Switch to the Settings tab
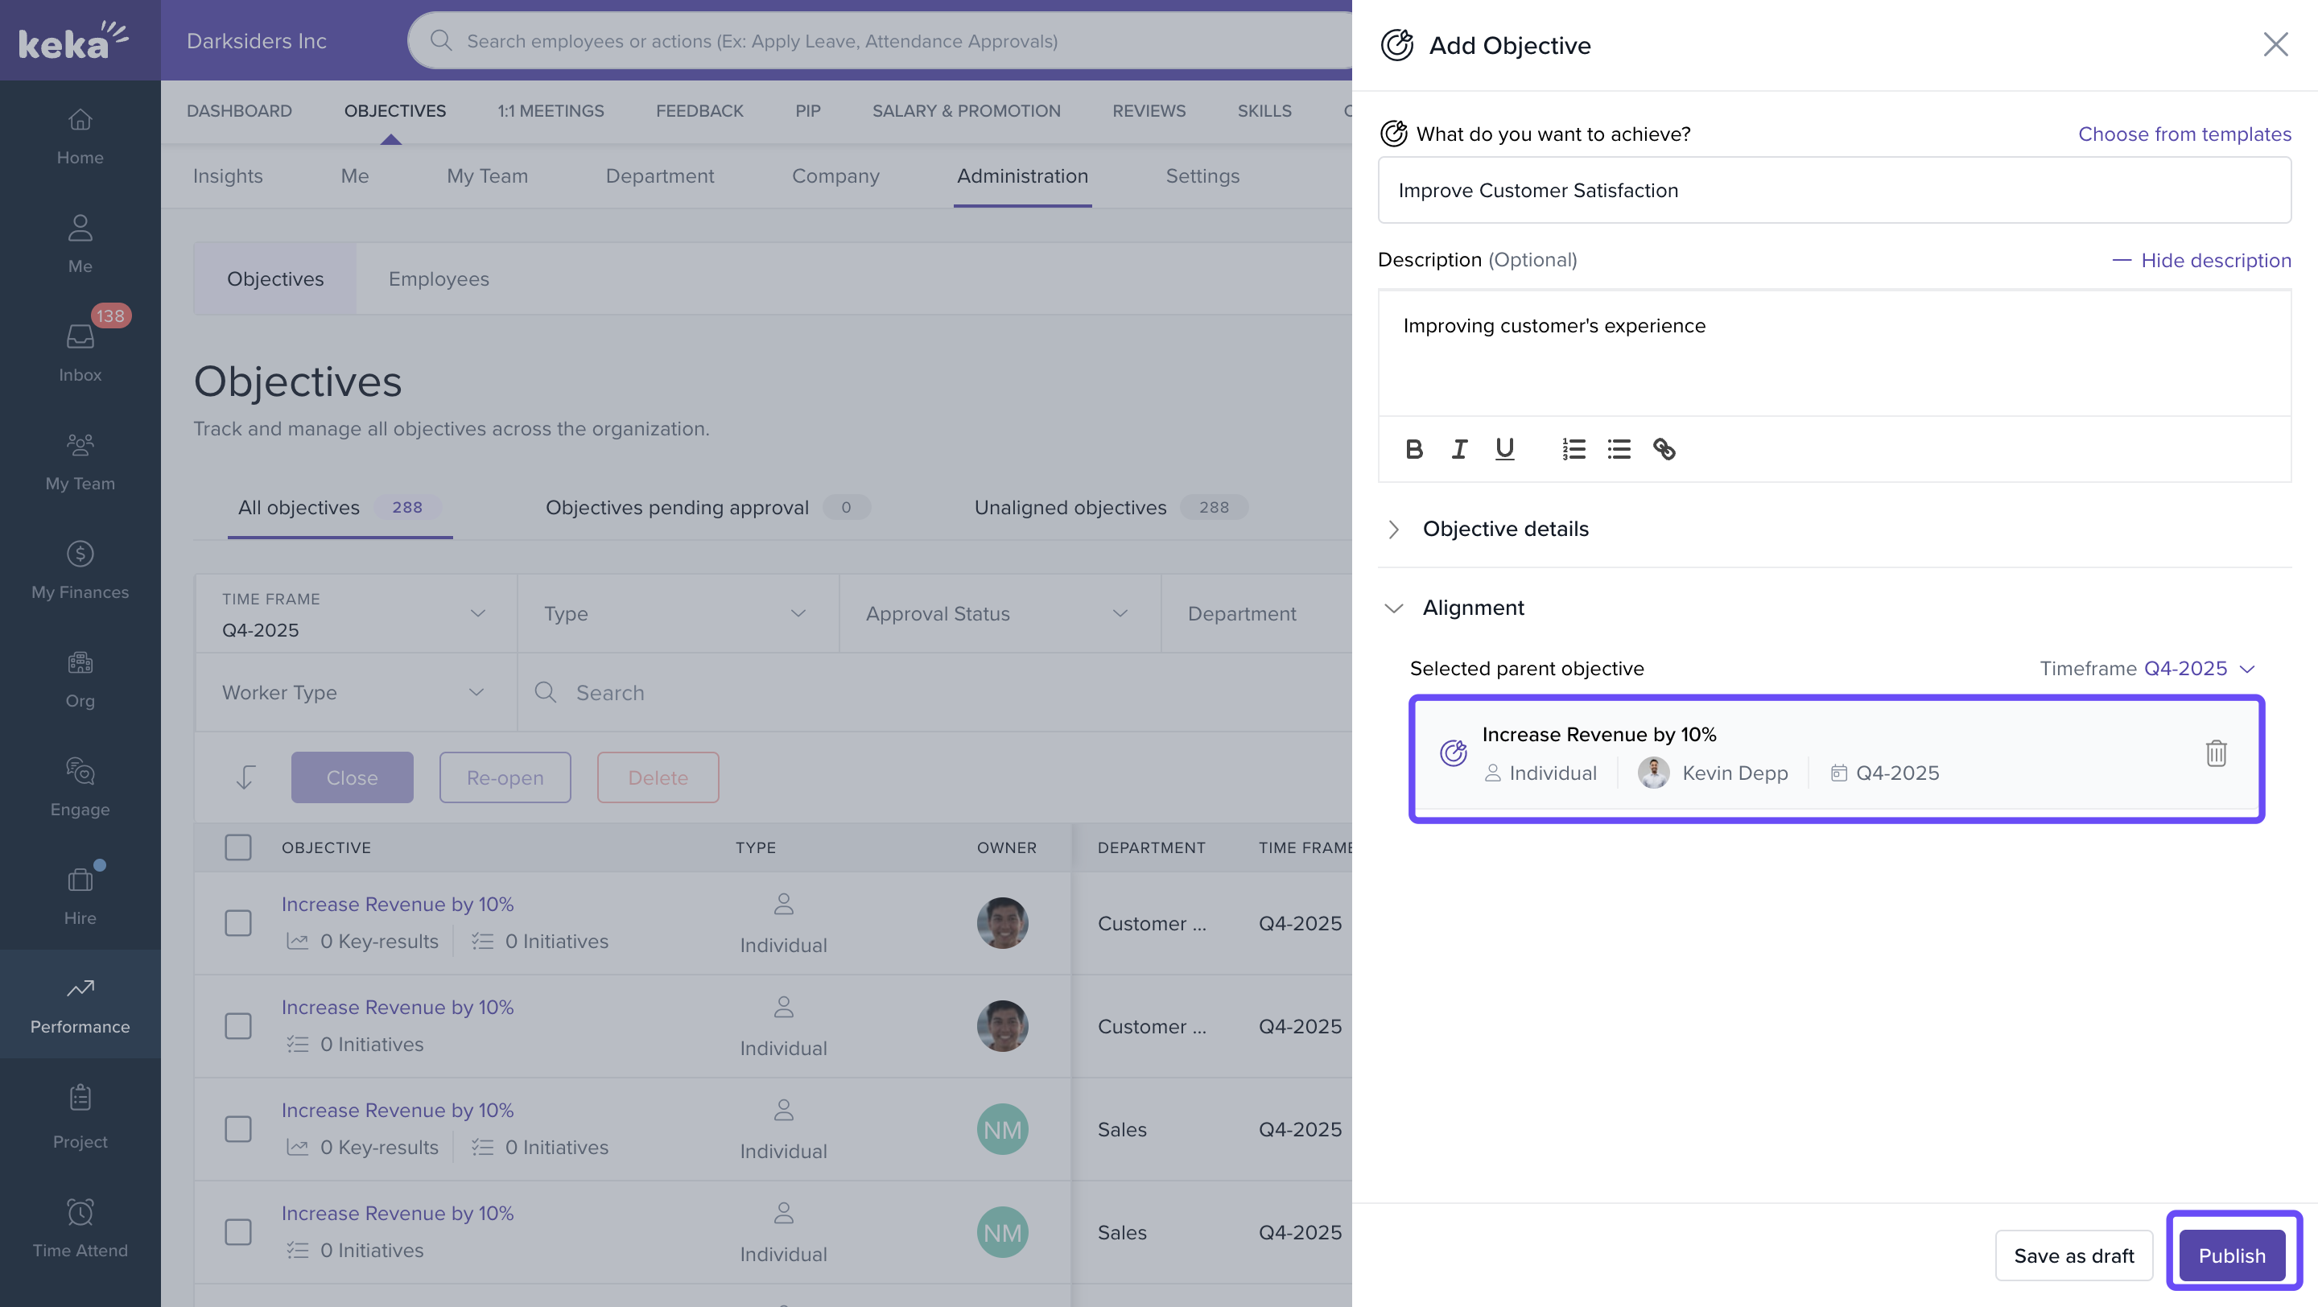The height and width of the screenshot is (1307, 2318). point(1202,176)
